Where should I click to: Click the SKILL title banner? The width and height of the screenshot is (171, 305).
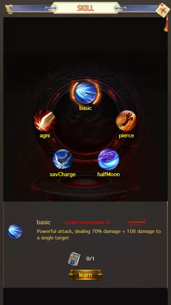click(86, 8)
